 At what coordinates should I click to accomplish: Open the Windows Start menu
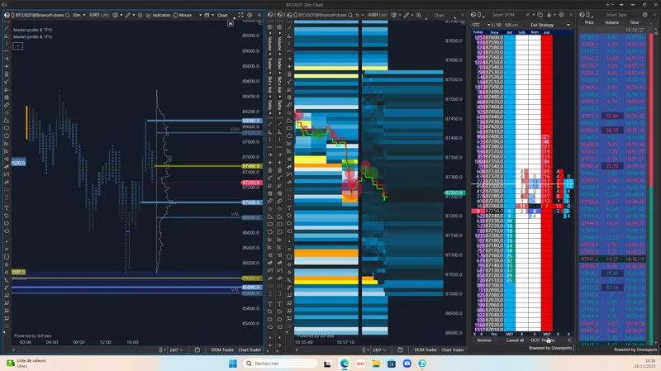pos(233,364)
